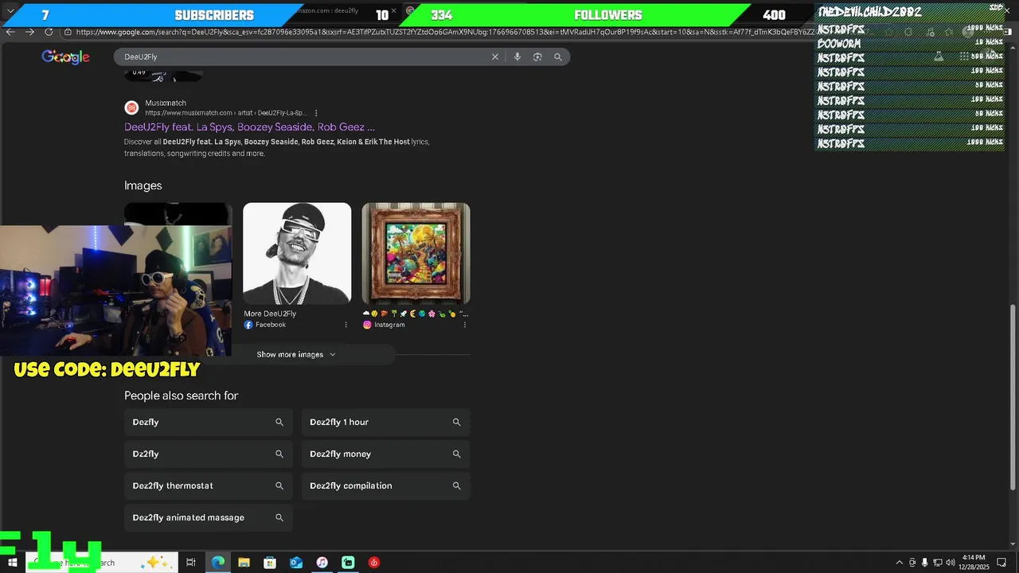Click search icon beside Dez2fly compilation
Image resolution: width=1019 pixels, height=573 pixels.
tap(457, 485)
